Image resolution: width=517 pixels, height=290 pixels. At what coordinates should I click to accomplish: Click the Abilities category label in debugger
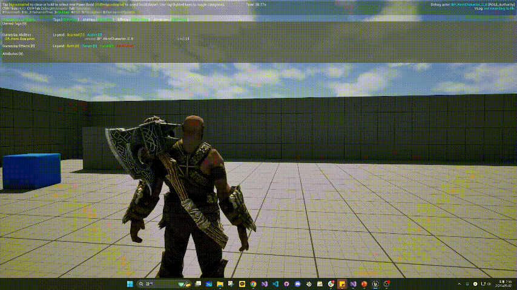[89, 20]
